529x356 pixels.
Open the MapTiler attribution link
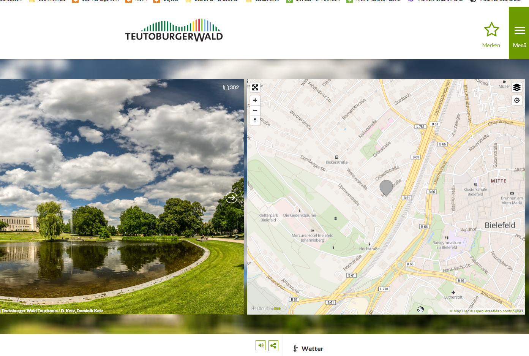459,311
